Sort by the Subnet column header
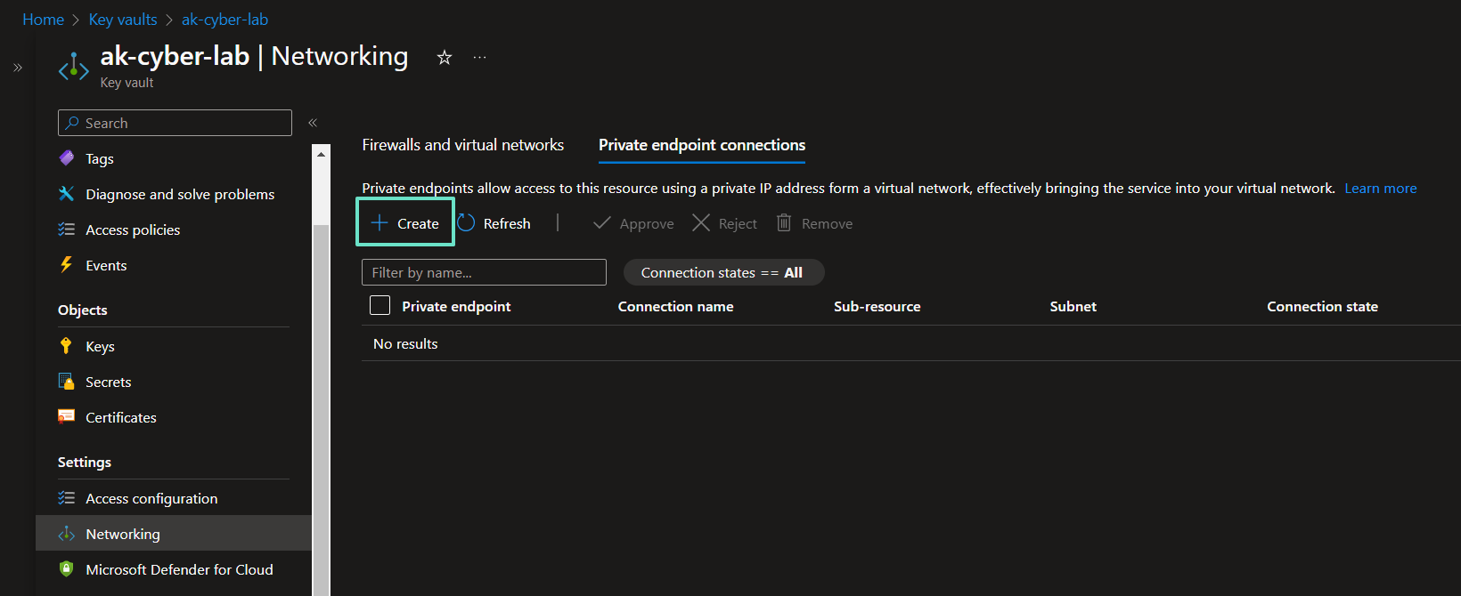Viewport: 1461px width, 596px height. (x=1073, y=307)
